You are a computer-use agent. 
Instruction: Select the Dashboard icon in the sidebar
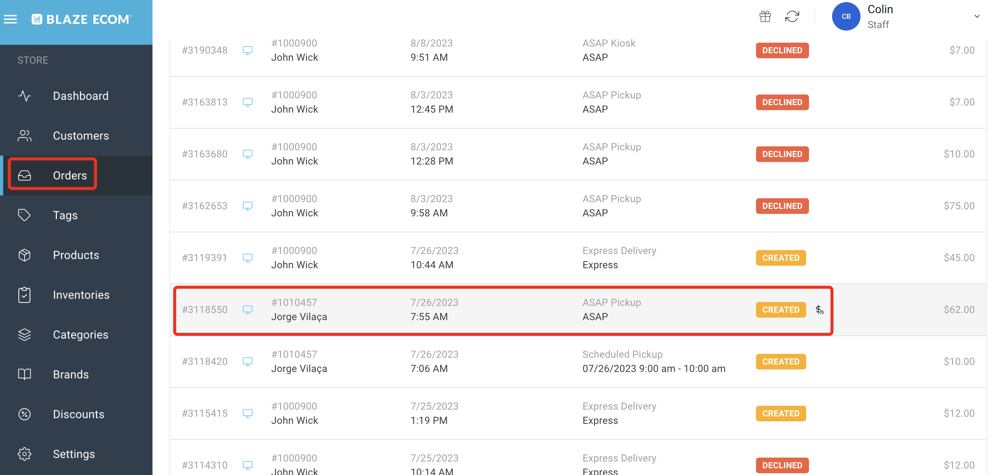(25, 96)
